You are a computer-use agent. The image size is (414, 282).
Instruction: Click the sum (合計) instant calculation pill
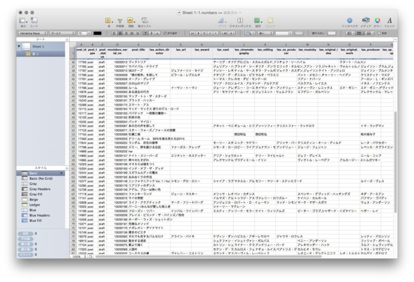26,234
